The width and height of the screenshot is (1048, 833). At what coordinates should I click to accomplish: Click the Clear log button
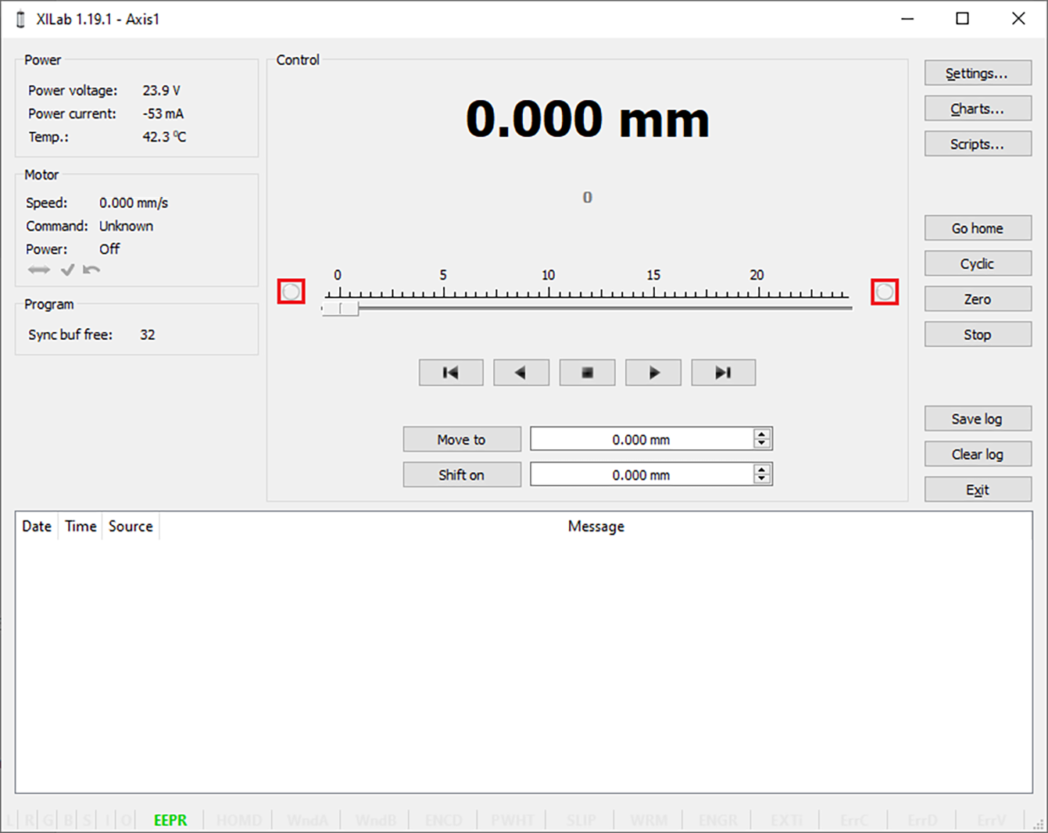tap(977, 454)
